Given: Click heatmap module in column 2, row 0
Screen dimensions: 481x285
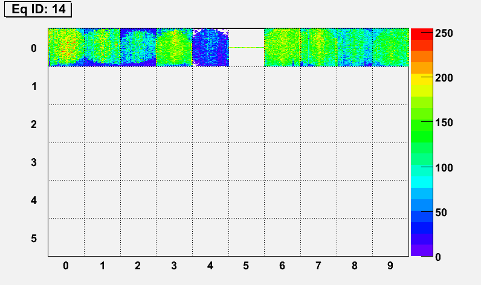Looking at the screenshot, I should [138, 48].
